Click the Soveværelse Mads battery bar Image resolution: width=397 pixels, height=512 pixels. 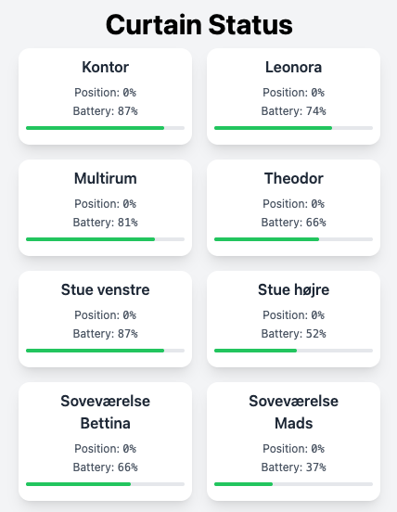point(293,484)
